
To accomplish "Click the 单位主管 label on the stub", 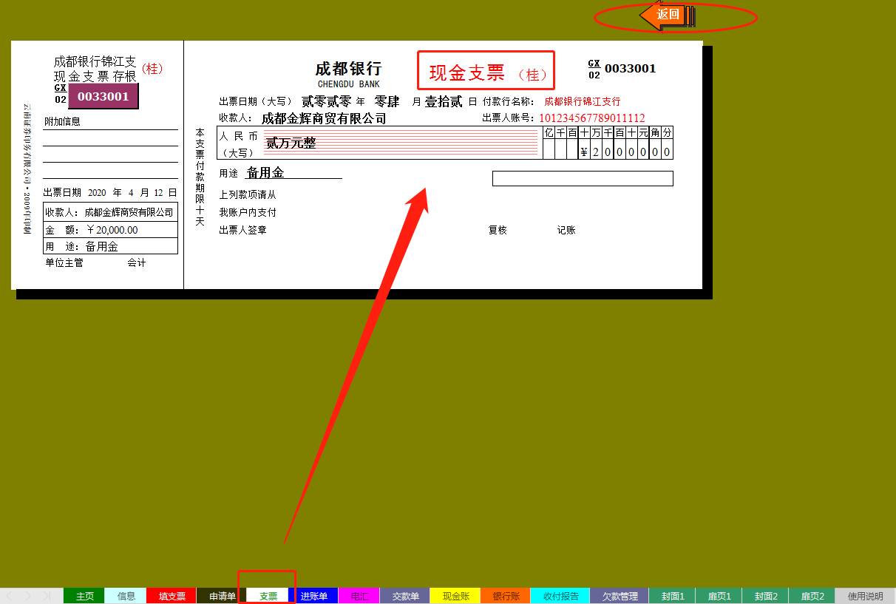I will (64, 262).
